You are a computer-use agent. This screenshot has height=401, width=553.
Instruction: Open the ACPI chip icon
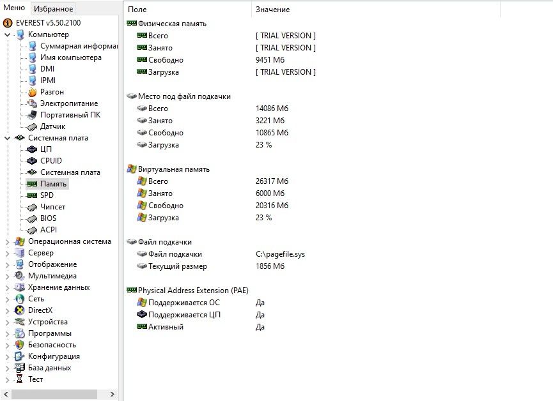point(32,230)
